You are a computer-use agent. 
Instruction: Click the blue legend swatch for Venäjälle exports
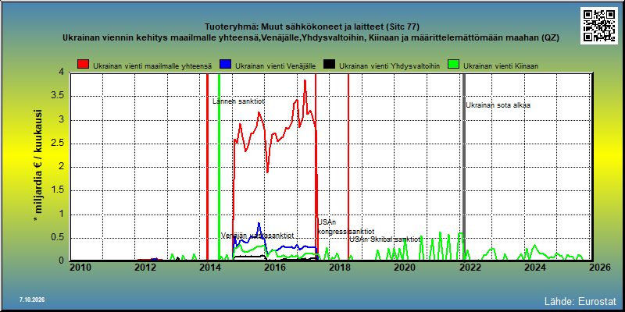pos(226,66)
